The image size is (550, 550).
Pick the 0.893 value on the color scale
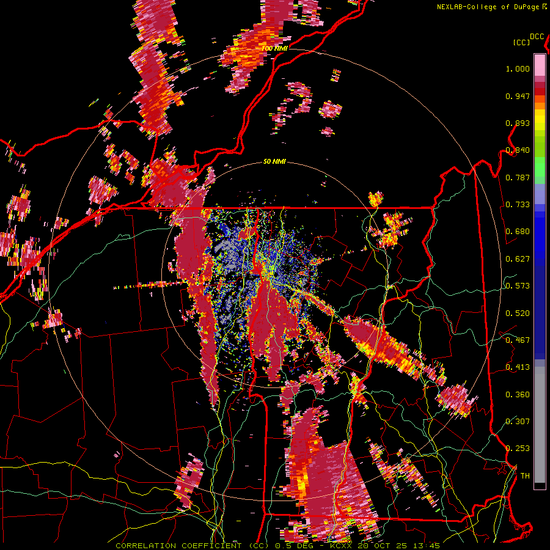(x=518, y=123)
